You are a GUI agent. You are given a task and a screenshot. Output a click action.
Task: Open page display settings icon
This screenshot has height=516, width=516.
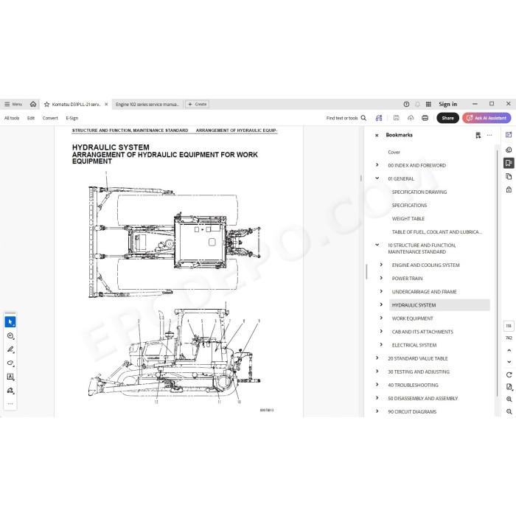(509, 387)
